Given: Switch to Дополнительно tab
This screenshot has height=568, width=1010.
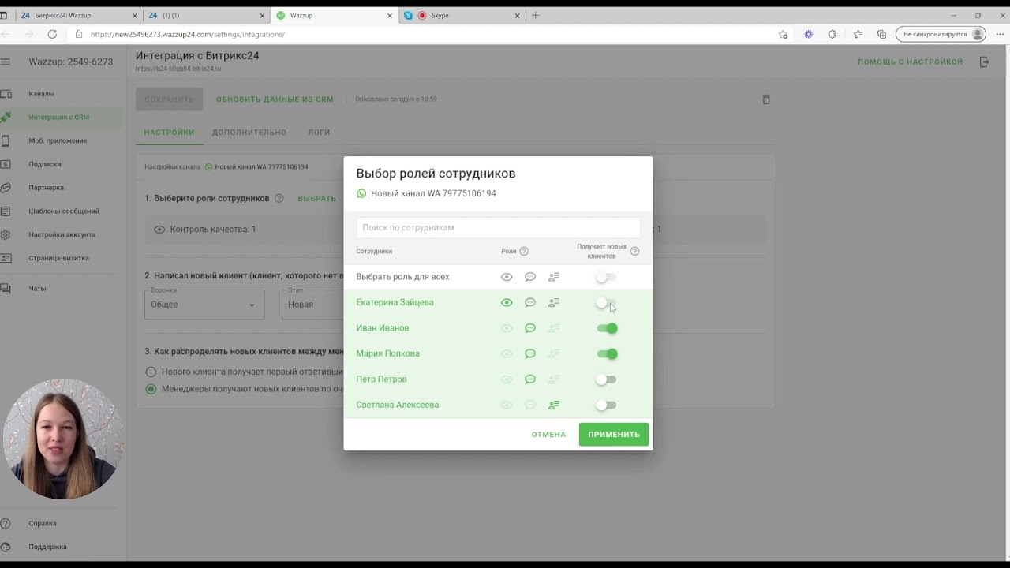Looking at the screenshot, I should point(249,133).
